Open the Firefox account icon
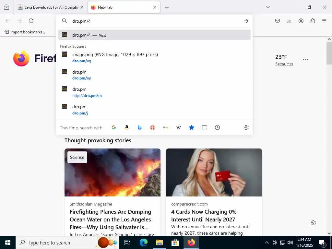 tap(301, 21)
